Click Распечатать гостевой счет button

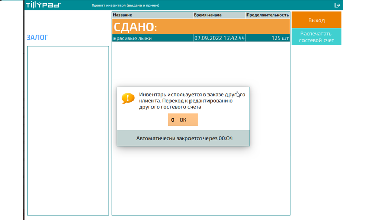pyautogui.click(x=316, y=37)
